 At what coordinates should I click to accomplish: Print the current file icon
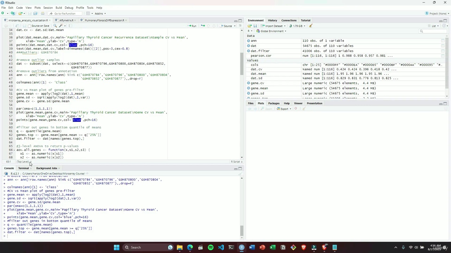[43, 13]
